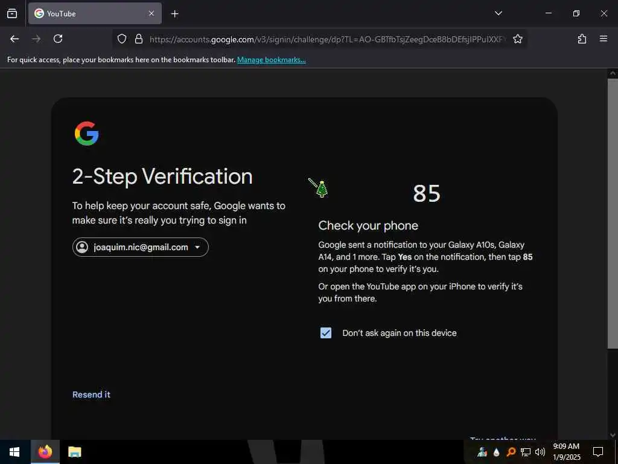The height and width of the screenshot is (464, 618).
Task: Click the forward navigation arrow
Action: pyautogui.click(x=36, y=39)
